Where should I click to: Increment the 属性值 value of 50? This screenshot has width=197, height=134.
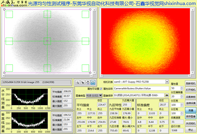(182, 87)
